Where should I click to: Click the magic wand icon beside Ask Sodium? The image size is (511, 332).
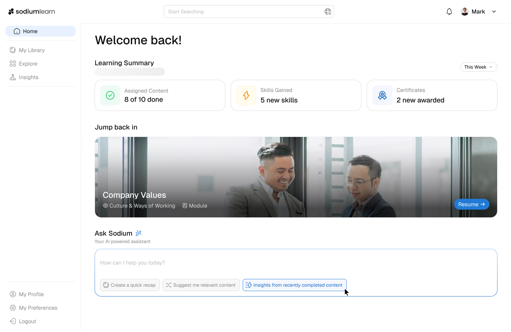[x=139, y=233]
